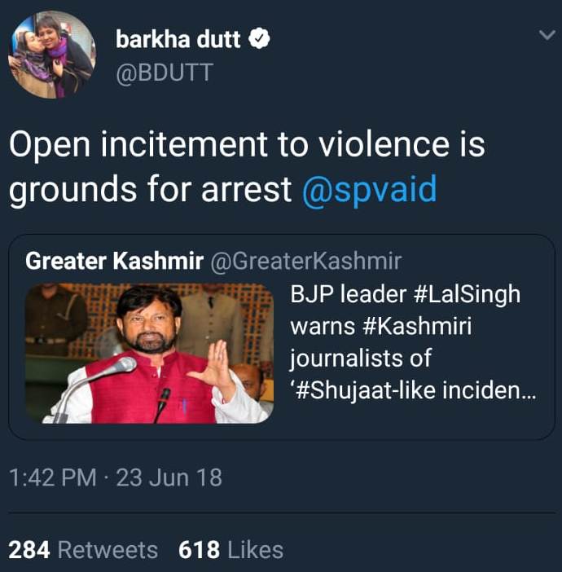The image size is (562, 572).
Task: Open the 1:42 PM tweet timestamp
Action: [52, 477]
